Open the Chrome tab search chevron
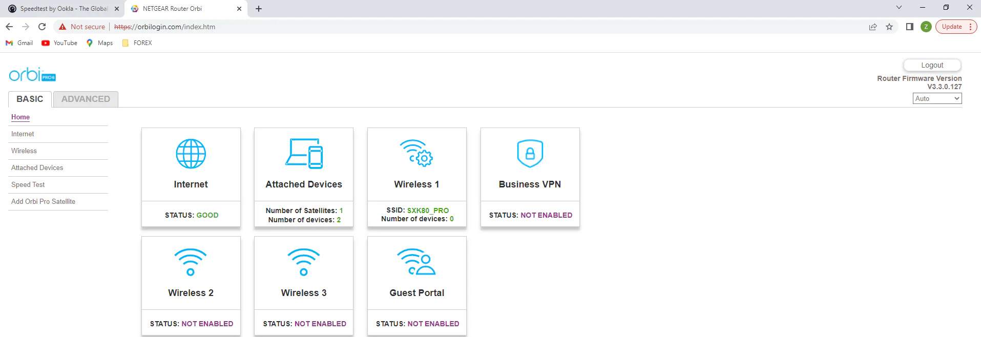 [899, 8]
